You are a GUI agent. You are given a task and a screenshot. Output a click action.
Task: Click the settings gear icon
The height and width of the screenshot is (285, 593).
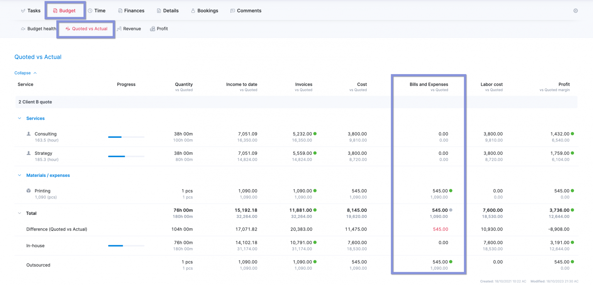click(x=575, y=11)
